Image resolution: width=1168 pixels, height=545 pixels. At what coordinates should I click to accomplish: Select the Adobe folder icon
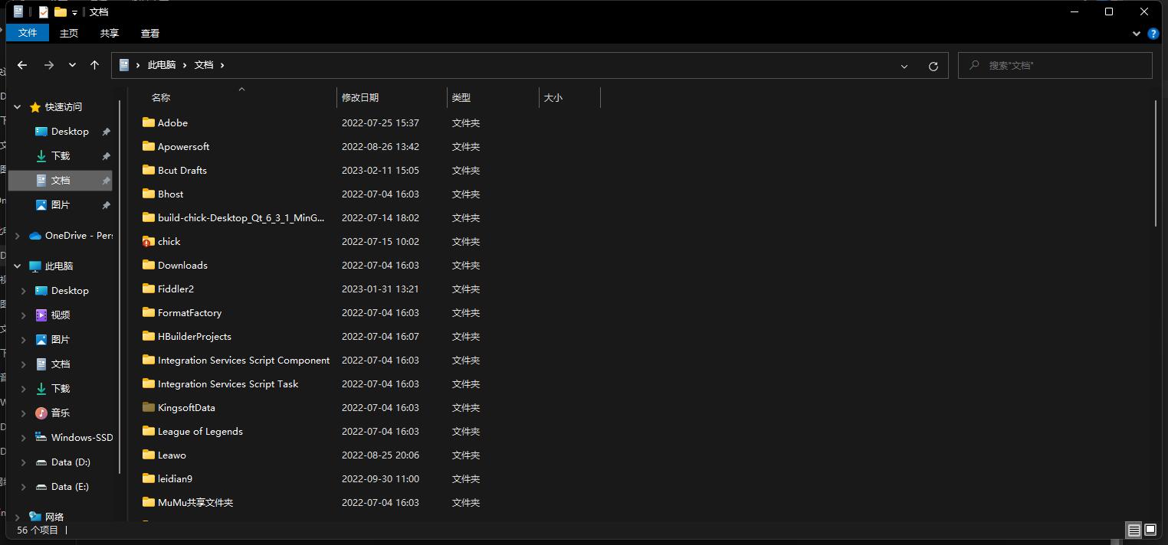(x=149, y=122)
